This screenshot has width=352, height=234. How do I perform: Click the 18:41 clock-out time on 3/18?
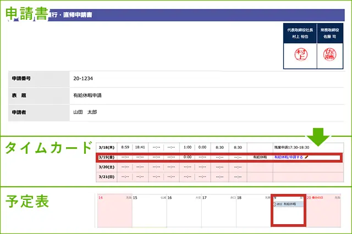140,147
